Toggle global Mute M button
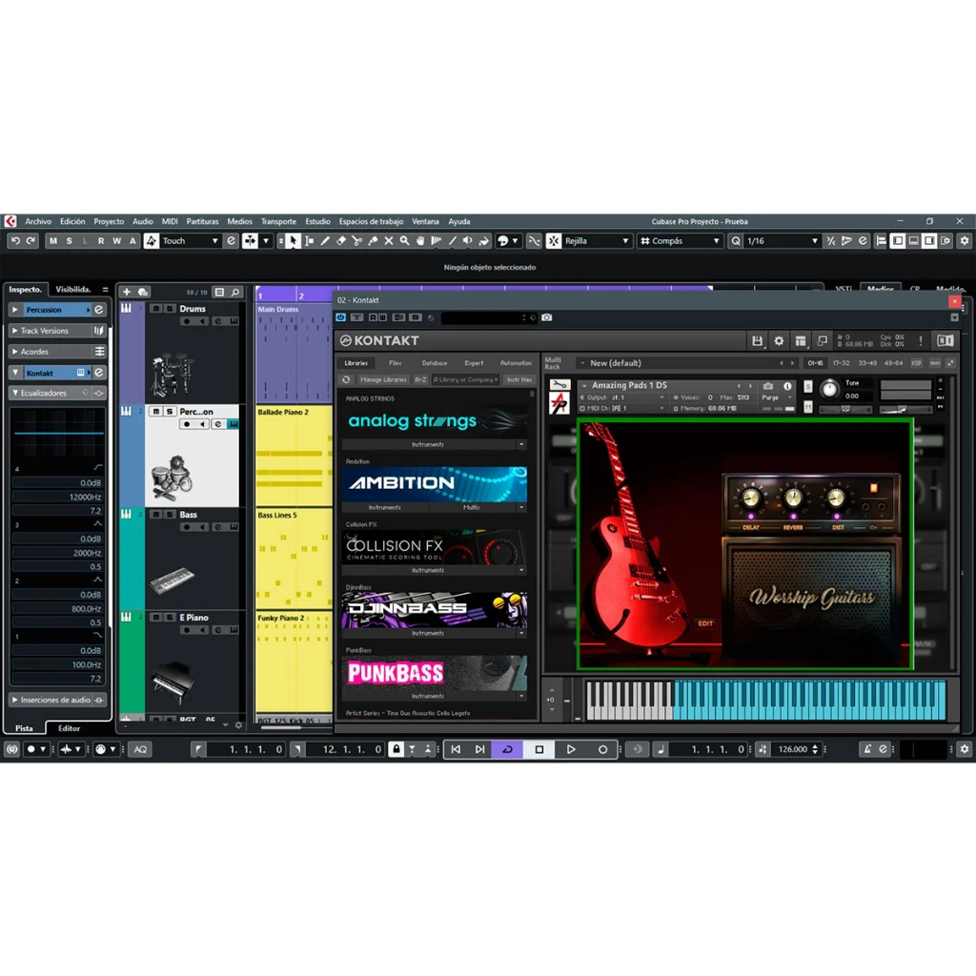The image size is (976, 976). (53, 241)
